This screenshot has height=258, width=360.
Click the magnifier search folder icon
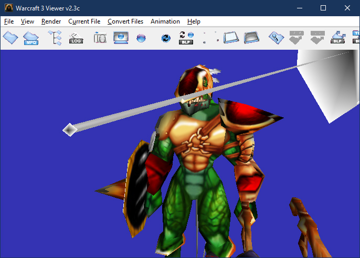tap(276, 38)
